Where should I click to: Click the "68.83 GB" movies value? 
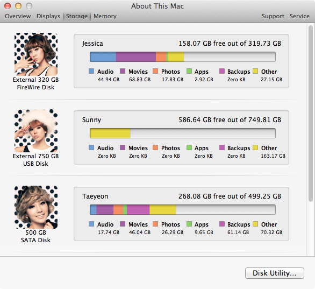point(140,80)
